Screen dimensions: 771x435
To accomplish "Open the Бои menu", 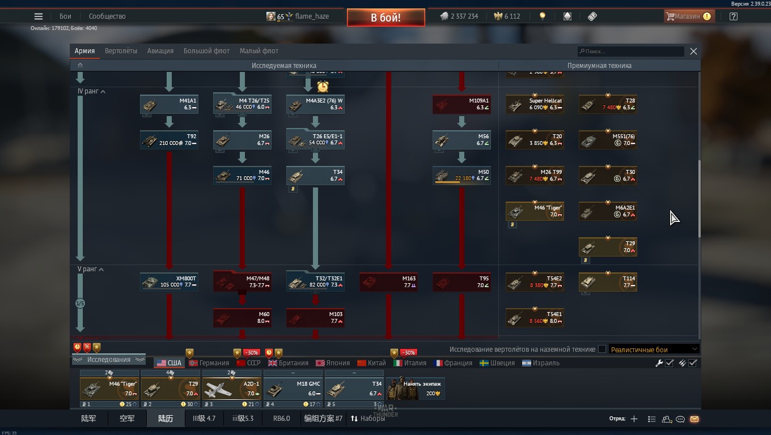I will 66,16.
